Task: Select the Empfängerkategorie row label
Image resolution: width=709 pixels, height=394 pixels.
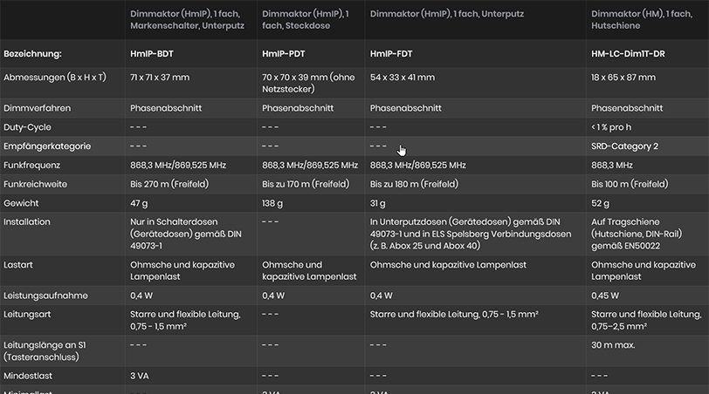Action: click(x=47, y=146)
